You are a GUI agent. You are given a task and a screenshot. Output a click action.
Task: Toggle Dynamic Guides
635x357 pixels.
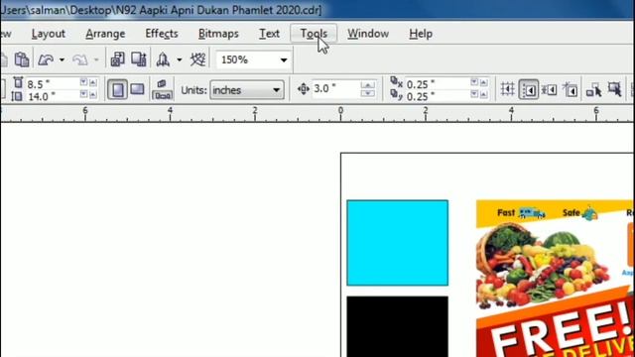pyautogui.click(x=571, y=89)
